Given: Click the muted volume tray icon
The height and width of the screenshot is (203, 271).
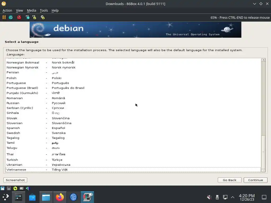Looking at the screenshot, I should point(209,197).
